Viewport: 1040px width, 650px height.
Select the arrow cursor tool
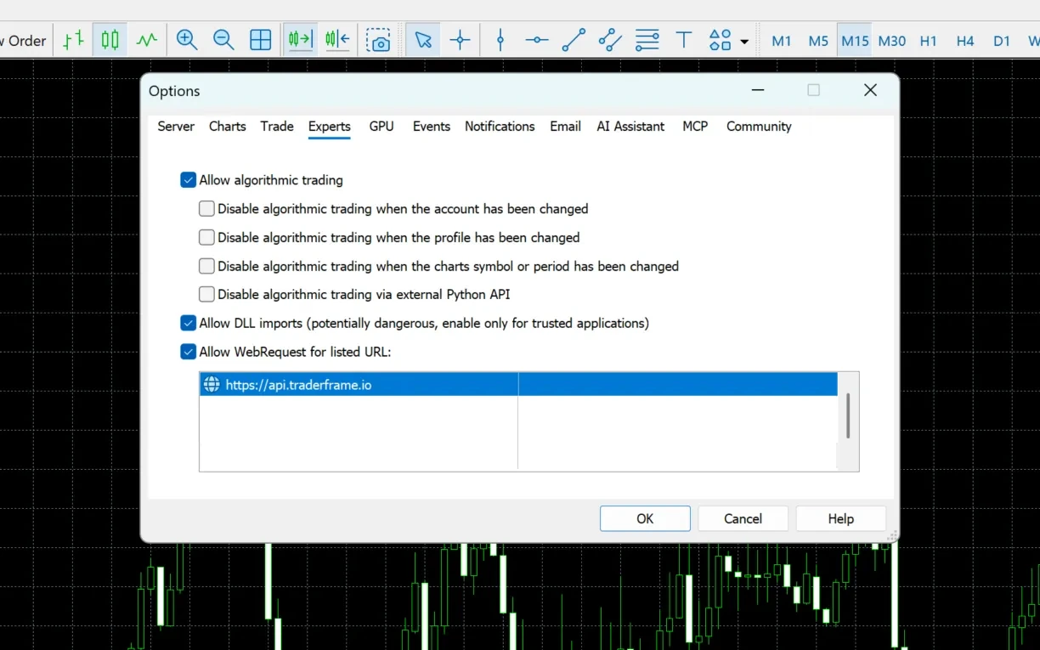pos(423,40)
